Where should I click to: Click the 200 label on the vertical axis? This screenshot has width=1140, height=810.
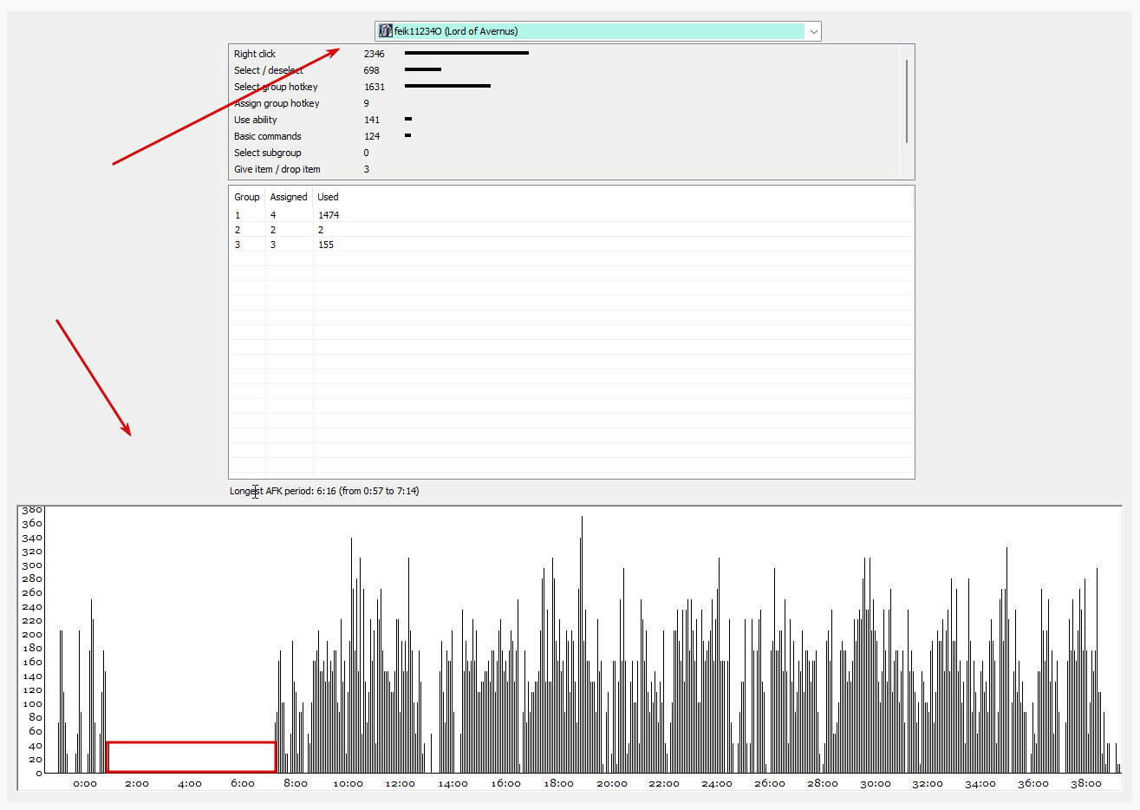click(x=31, y=635)
